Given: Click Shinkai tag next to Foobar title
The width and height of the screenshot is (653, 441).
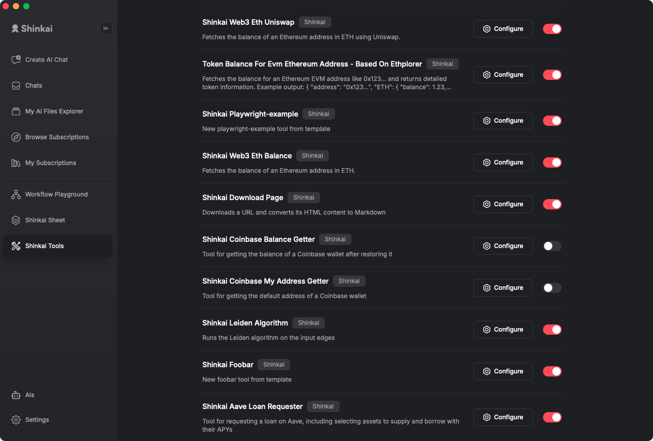Looking at the screenshot, I should (x=274, y=365).
